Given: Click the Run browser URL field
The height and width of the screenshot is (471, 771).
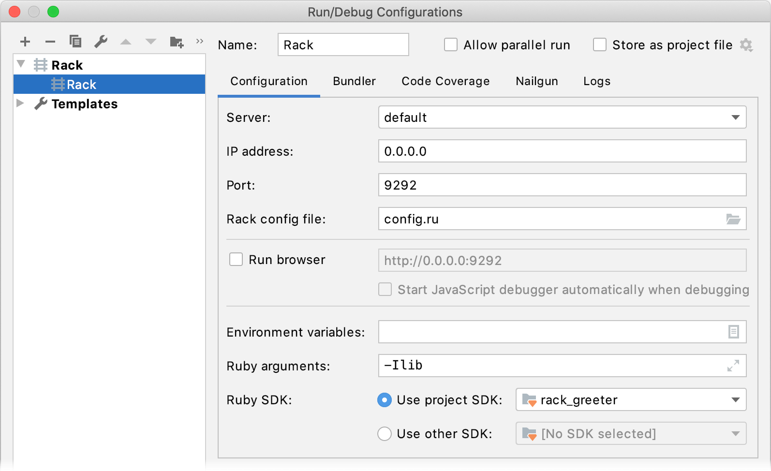Looking at the screenshot, I should [562, 261].
